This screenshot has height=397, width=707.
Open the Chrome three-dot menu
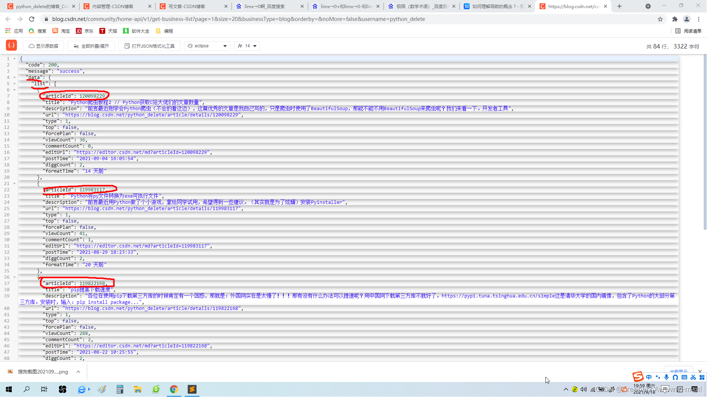coord(699,19)
